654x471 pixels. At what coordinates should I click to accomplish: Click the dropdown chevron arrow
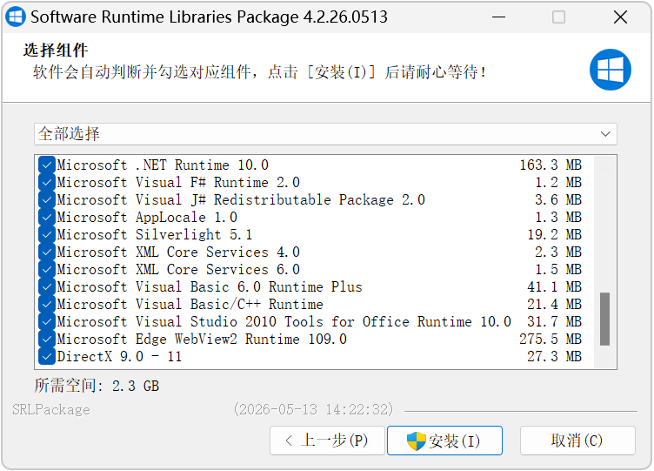point(605,134)
